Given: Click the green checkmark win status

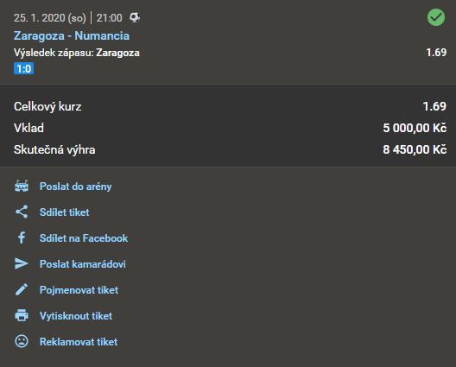Looking at the screenshot, I should click(436, 17).
